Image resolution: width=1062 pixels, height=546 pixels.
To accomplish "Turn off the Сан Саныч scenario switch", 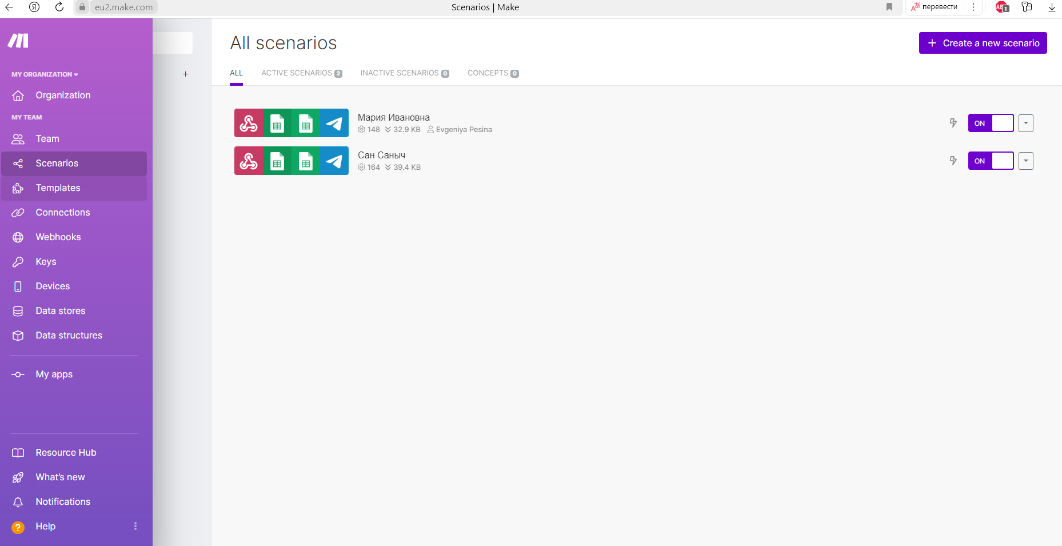I will pyautogui.click(x=991, y=161).
